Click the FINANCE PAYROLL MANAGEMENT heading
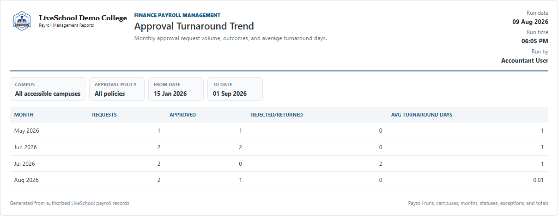 click(x=177, y=15)
